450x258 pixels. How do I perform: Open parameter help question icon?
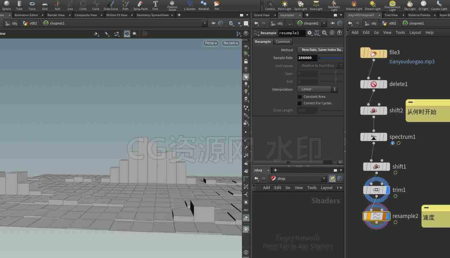339,33
